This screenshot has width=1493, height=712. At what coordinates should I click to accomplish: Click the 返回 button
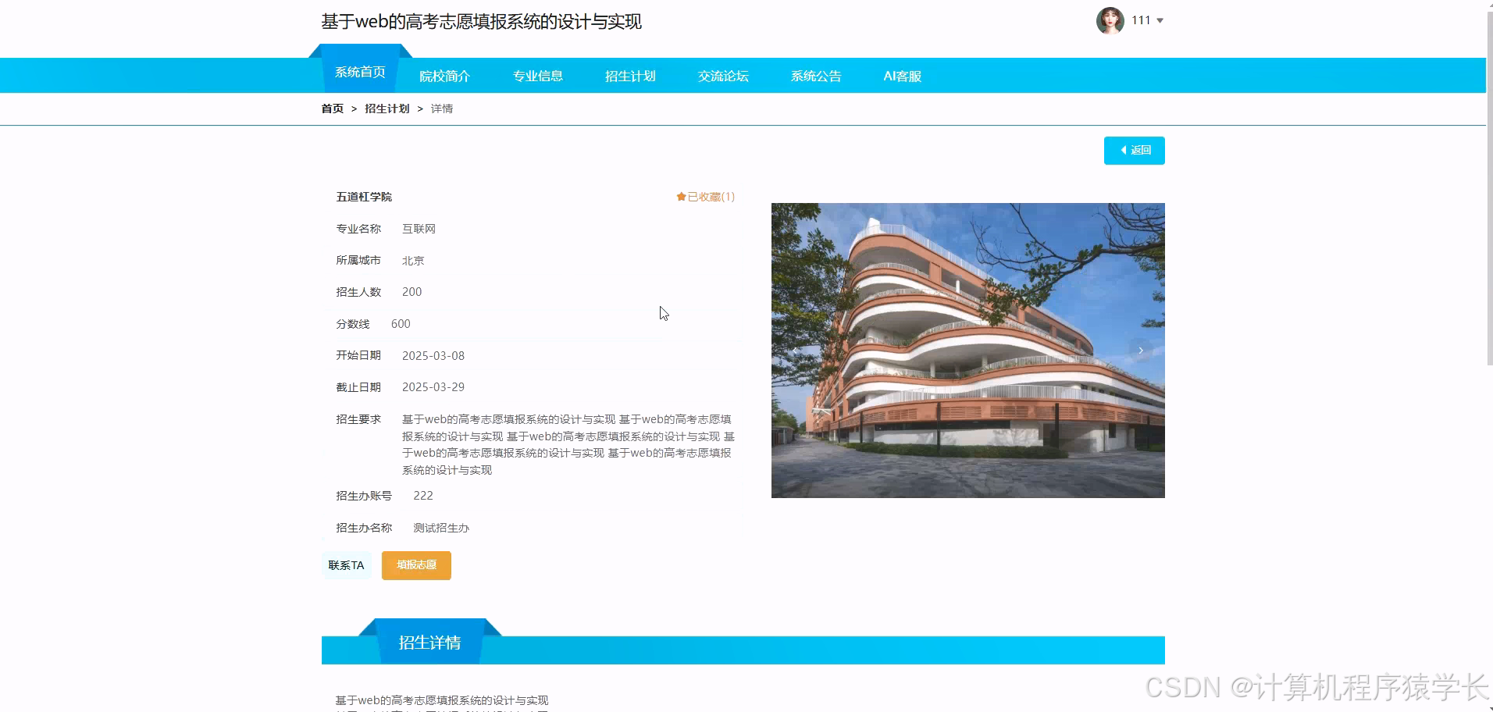1134,150
